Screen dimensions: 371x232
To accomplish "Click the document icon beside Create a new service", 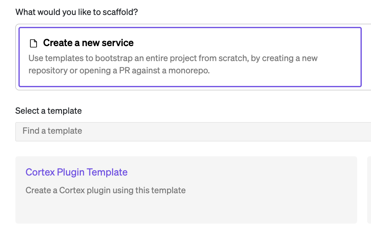I will click(x=33, y=43).
